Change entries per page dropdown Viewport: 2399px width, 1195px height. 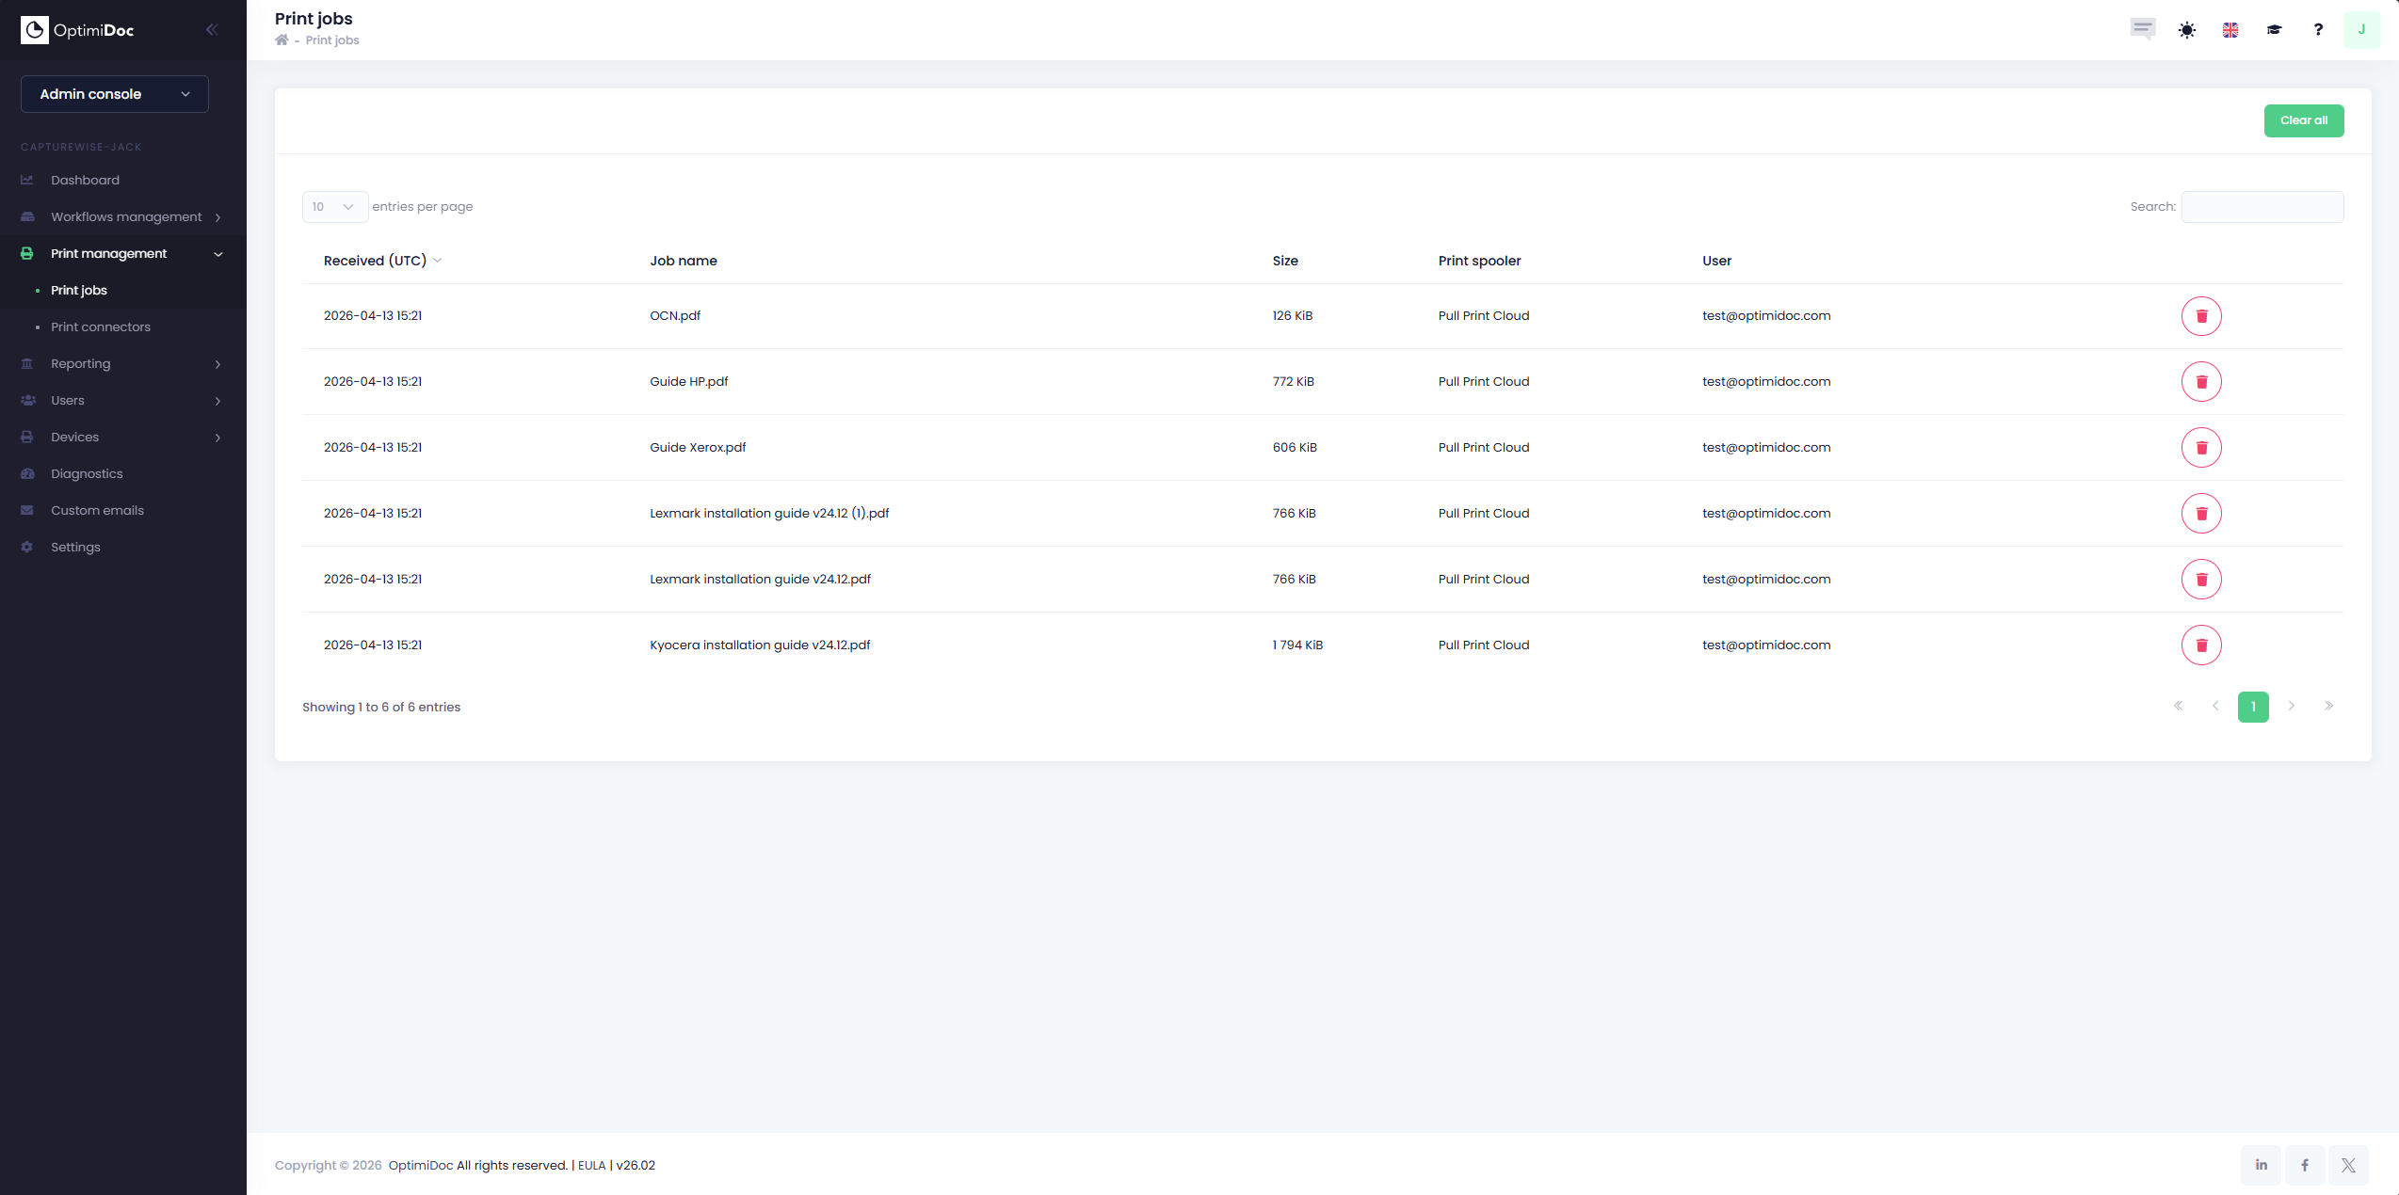tap(334, 207)
